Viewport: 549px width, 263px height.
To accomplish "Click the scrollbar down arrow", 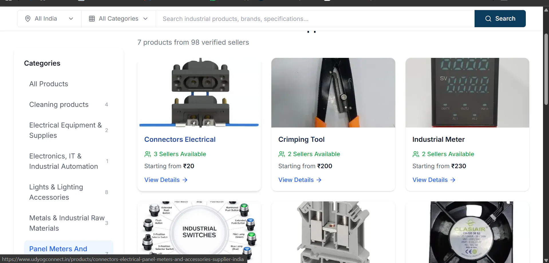I will 546,260.
